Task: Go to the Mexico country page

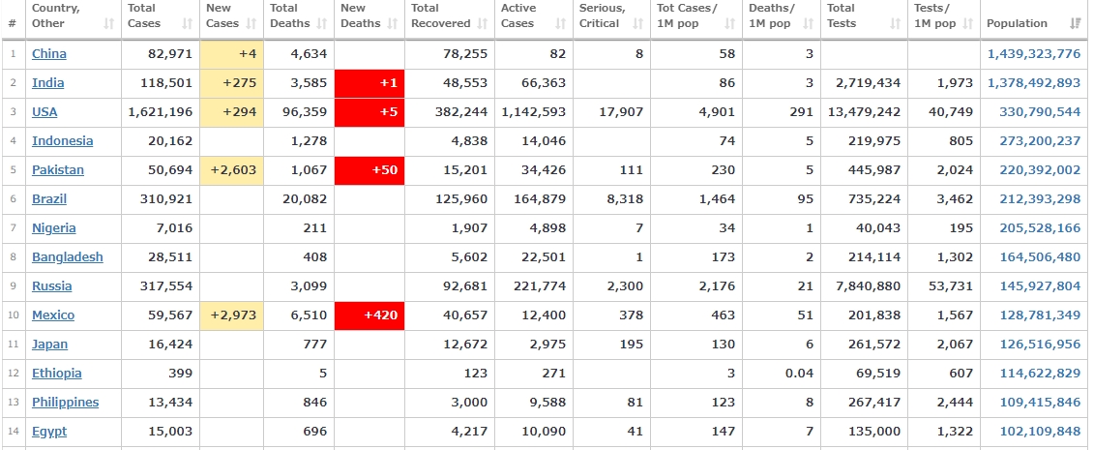Action: 53,315
